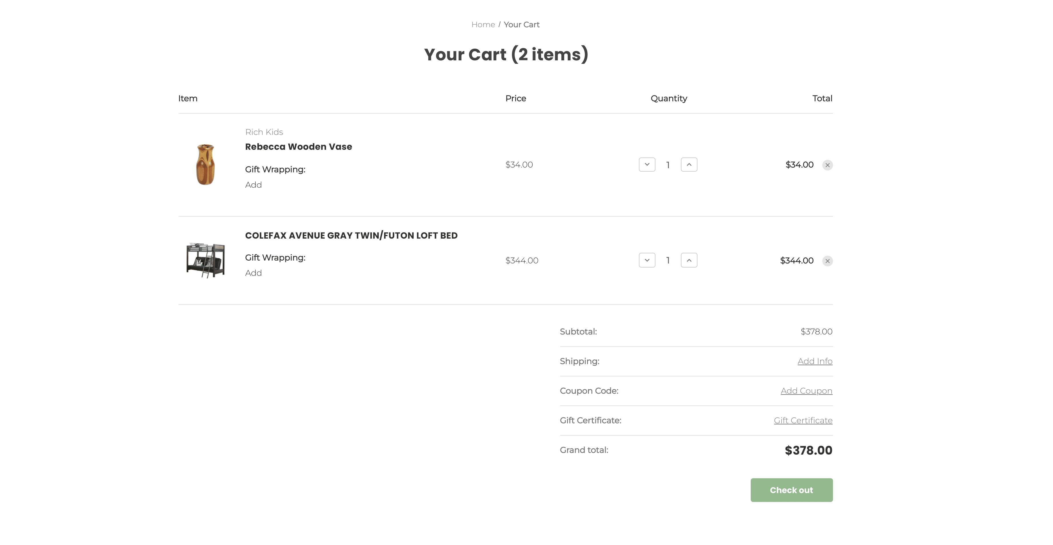
Task: Add gift wrapping for the loft bed
Action: 253,273
